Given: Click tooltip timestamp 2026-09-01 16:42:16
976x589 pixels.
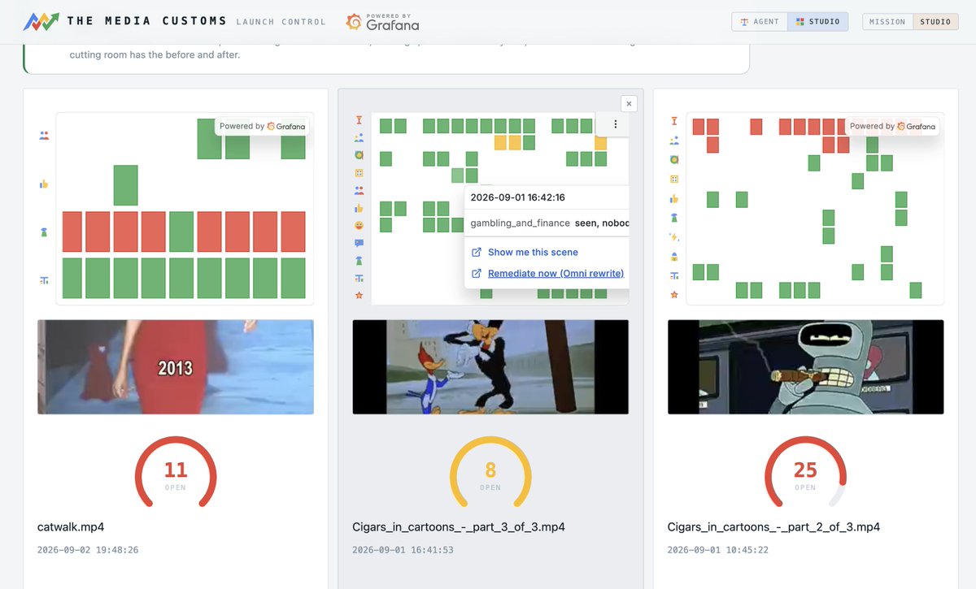Looking at the screenshot, I should coord(518,197).
